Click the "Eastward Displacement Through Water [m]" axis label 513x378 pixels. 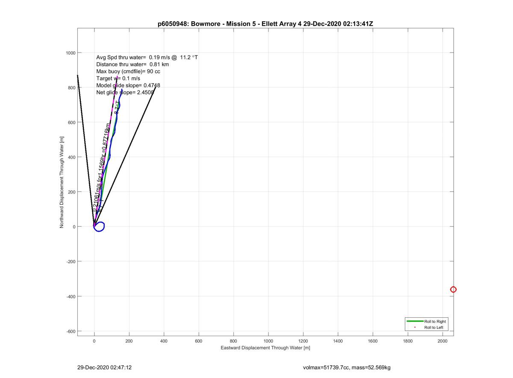click(x=265, y=348)
